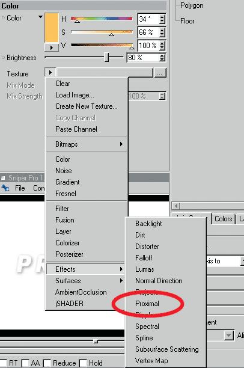Click the orange color swatch

click(x=52, y=28)
